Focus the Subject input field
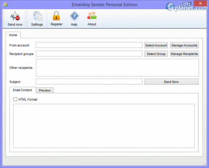209x168 pixels. (x=89, y=82)
